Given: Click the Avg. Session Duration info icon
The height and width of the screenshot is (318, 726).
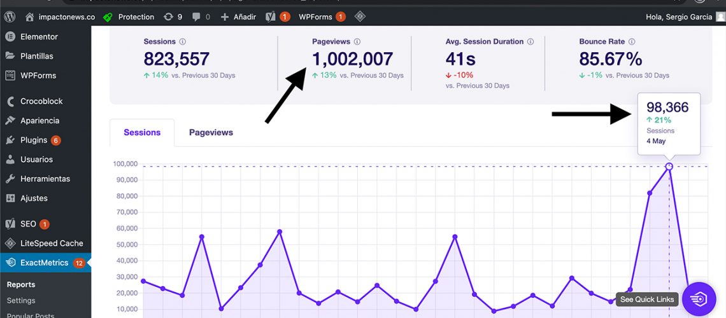Looking at the screenshot, I should pos(530,41).
